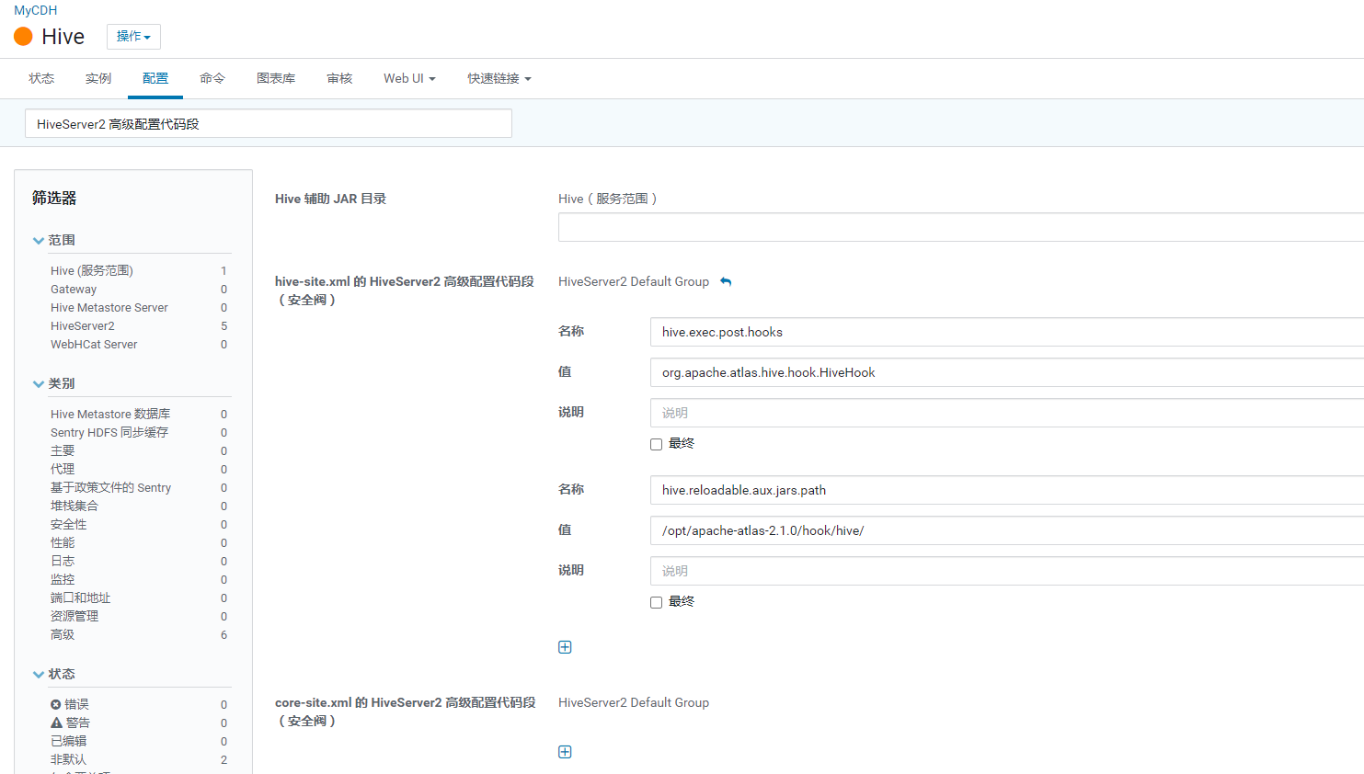Image resolution: width=1364 pixels, height=774 pixels.
Task: Click the 'Hive 辅助 JAR 目录' label
Action: pos(330,199)
